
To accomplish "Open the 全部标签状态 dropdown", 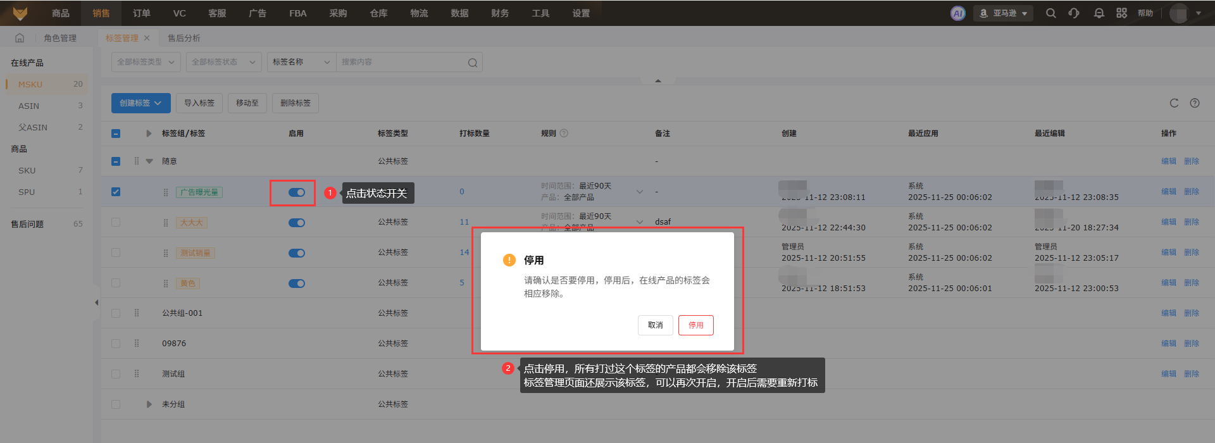I will (224, 62).
